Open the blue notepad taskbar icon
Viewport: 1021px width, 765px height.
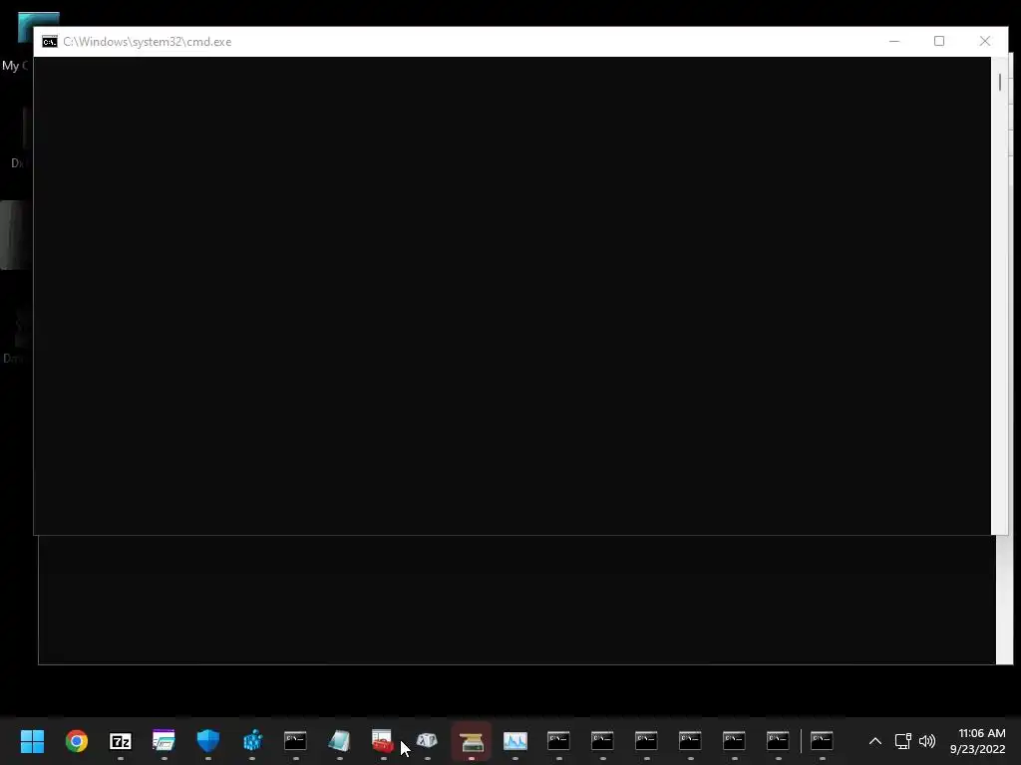pos(339,740)
